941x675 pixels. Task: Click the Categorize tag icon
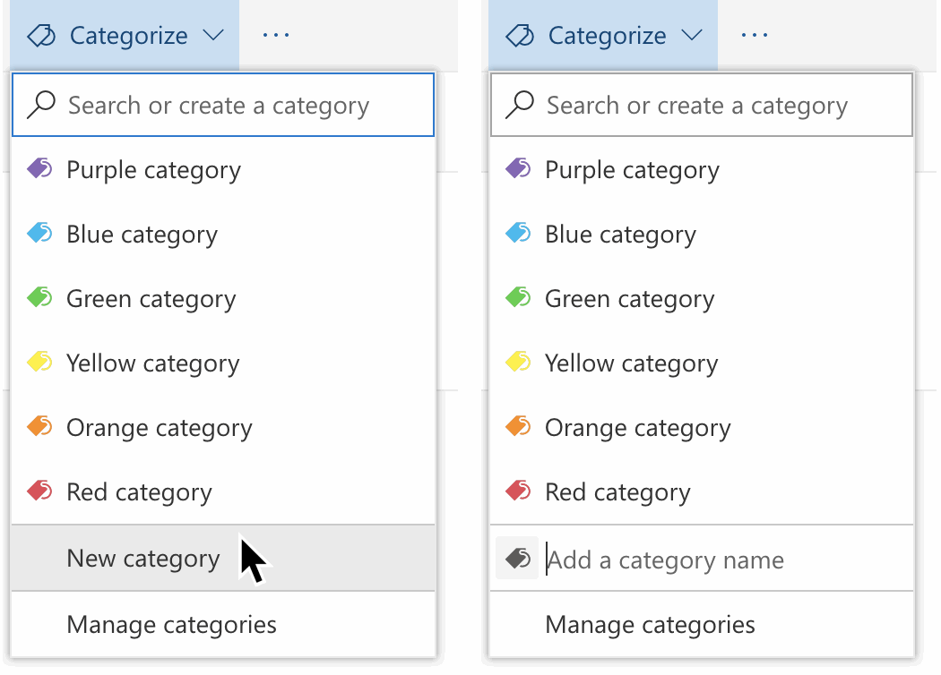(41, 35)
